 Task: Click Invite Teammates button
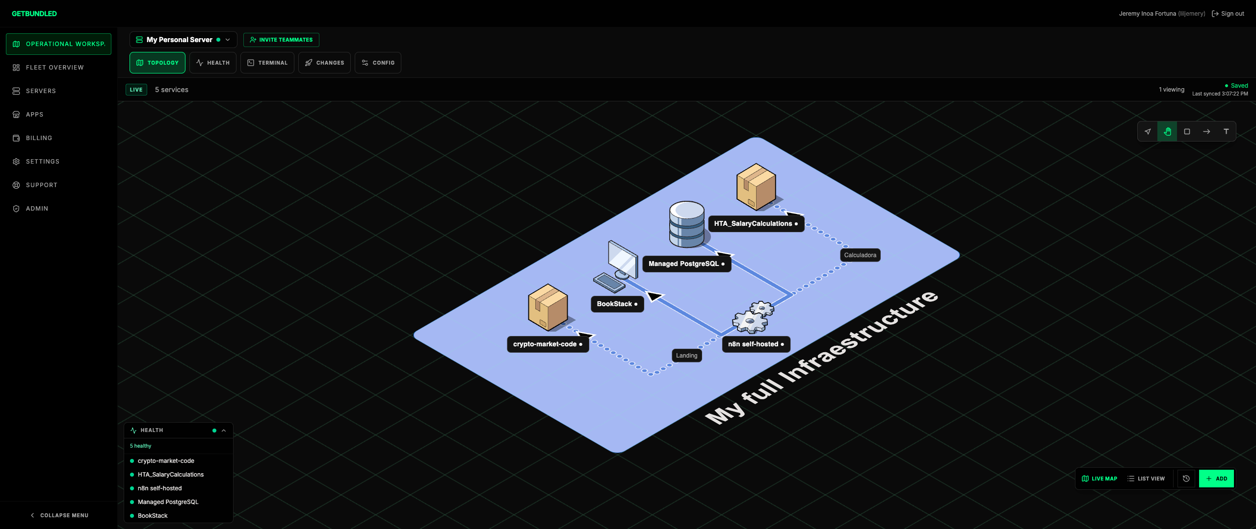281,40
